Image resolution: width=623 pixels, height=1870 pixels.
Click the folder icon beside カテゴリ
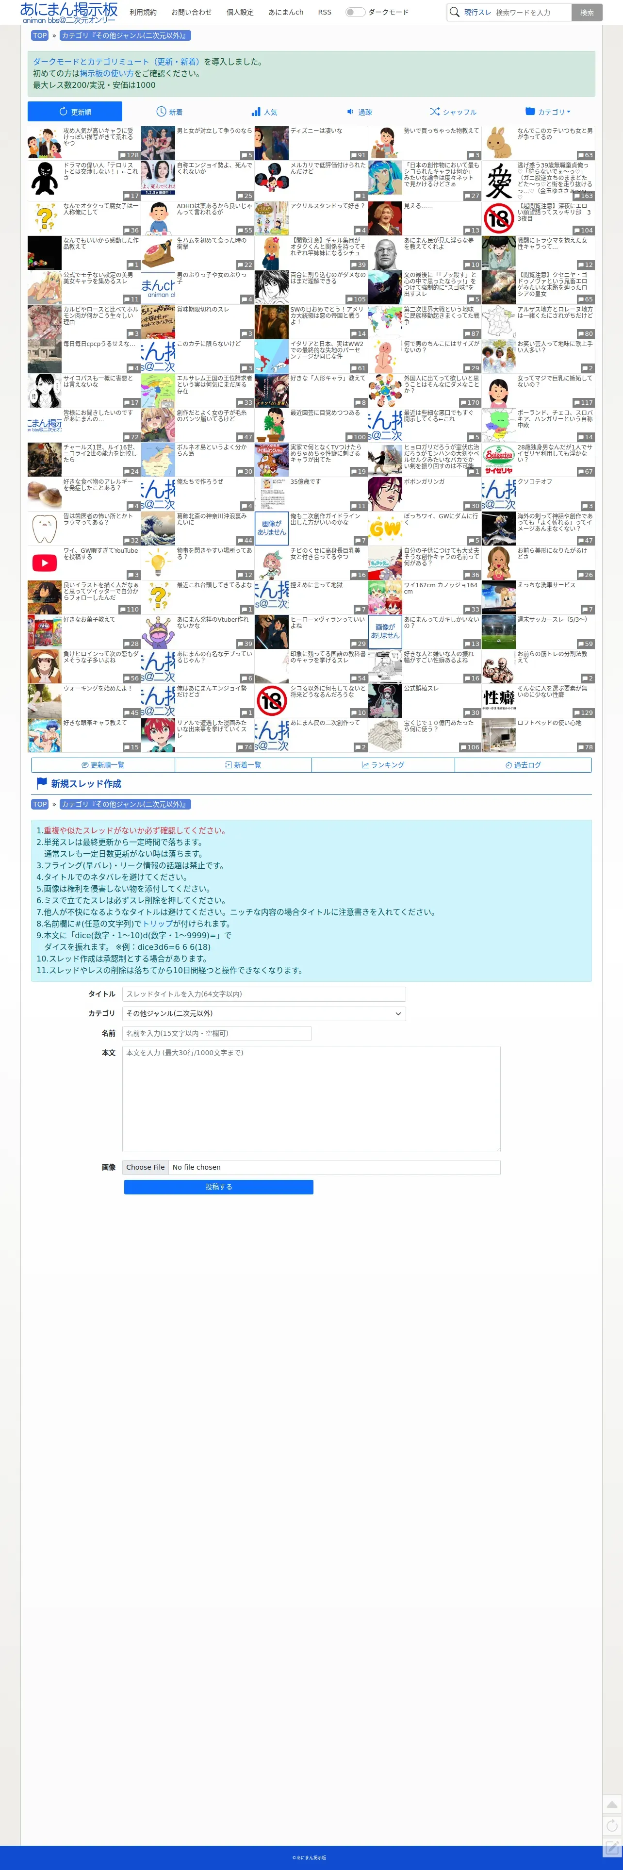point(530,111)
